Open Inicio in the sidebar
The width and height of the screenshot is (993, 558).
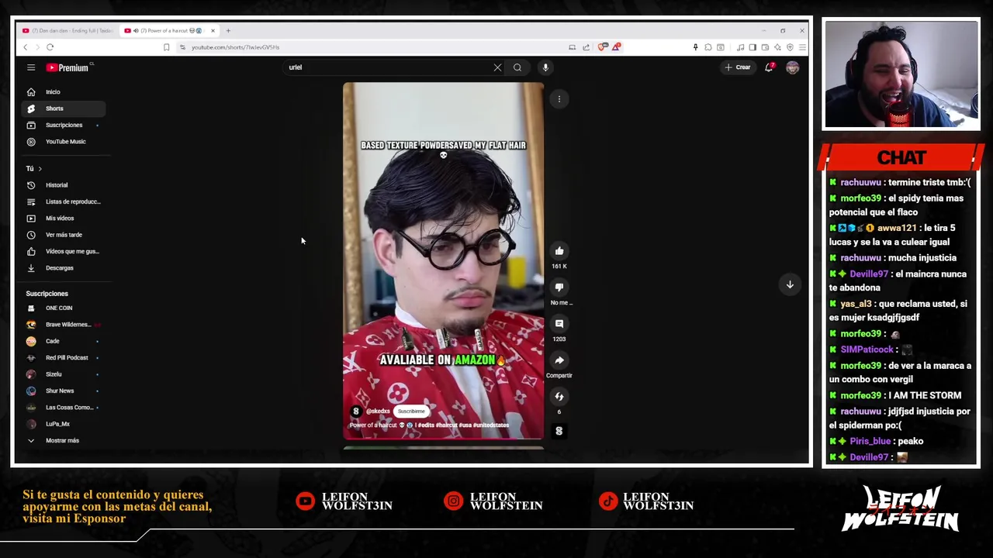[64, 92]
